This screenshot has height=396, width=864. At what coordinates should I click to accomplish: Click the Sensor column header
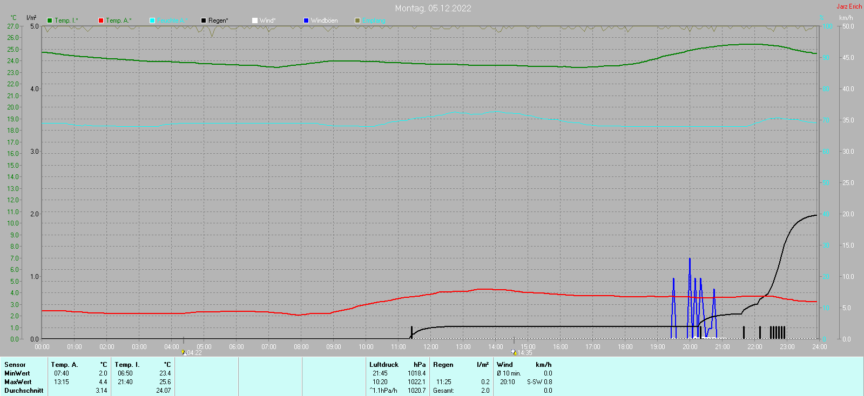pyautogui.click(x=15, y=365)
